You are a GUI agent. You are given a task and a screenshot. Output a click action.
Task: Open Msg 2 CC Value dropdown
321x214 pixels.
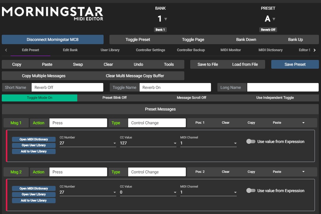point(148,192)
